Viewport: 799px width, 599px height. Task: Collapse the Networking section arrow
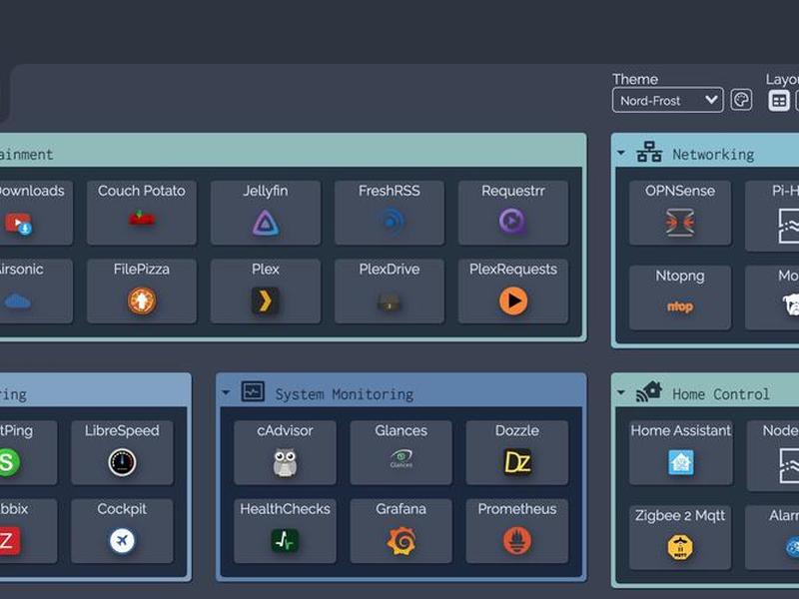tap(621, 153)
